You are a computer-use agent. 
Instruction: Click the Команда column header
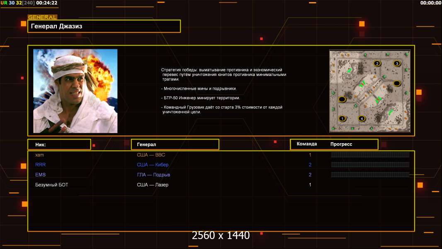307,144
